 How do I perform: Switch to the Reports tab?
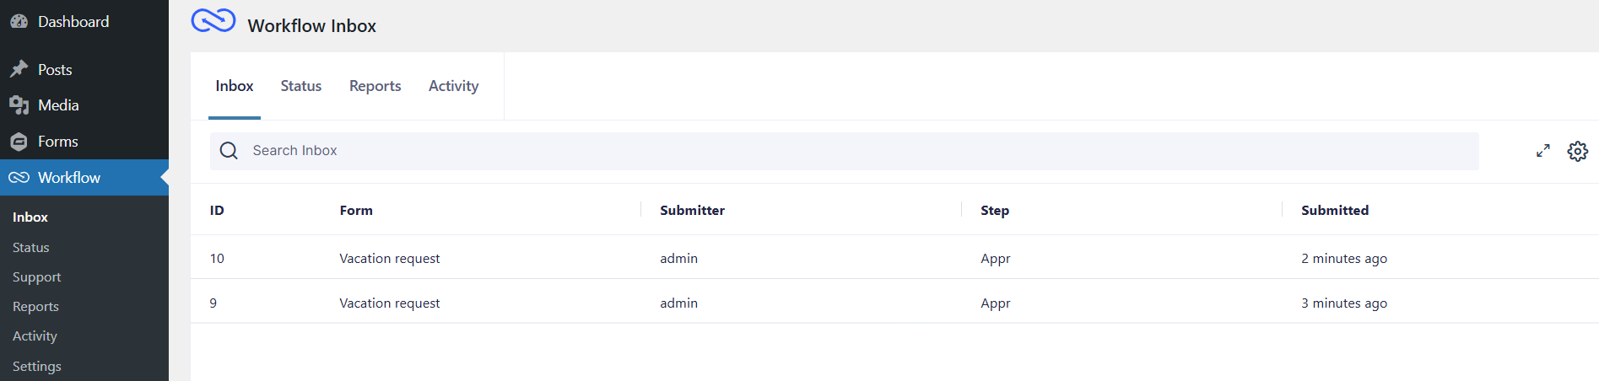pyautogui.click(x=375, y=86)
